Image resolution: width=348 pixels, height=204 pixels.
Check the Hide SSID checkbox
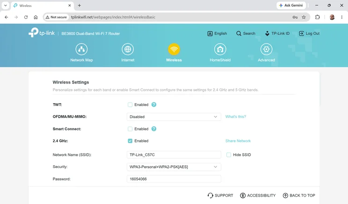pos(229,155)
